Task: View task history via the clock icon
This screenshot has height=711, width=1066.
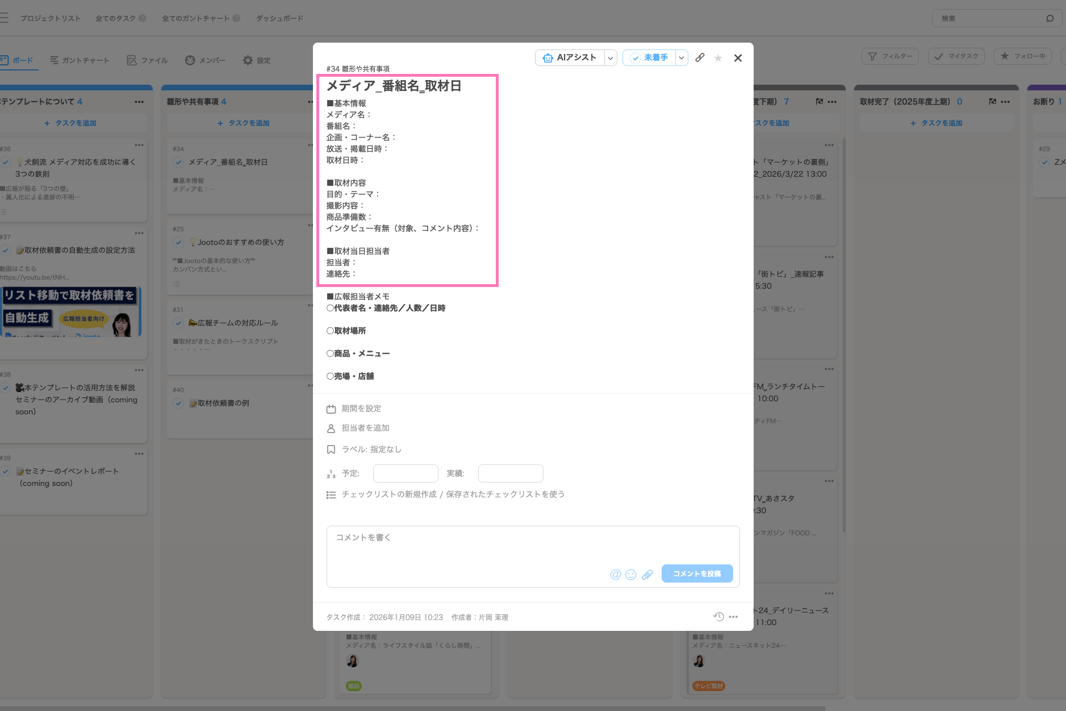Action: point(718,617)
